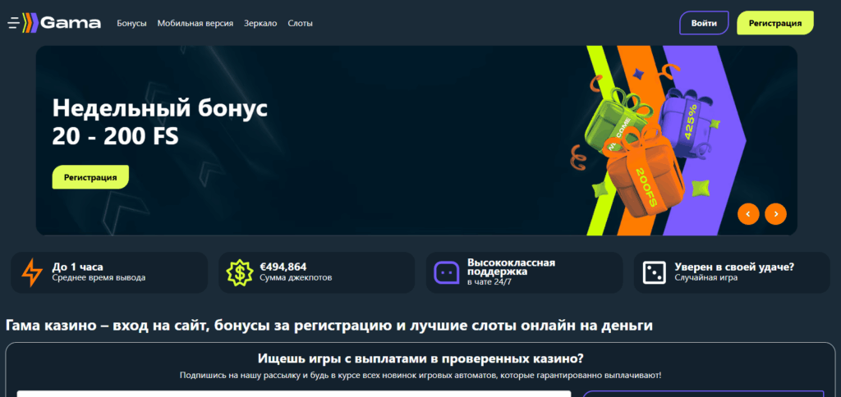
Task: Click the 'Случайная игра' label
Action: [x=705, y=278]
